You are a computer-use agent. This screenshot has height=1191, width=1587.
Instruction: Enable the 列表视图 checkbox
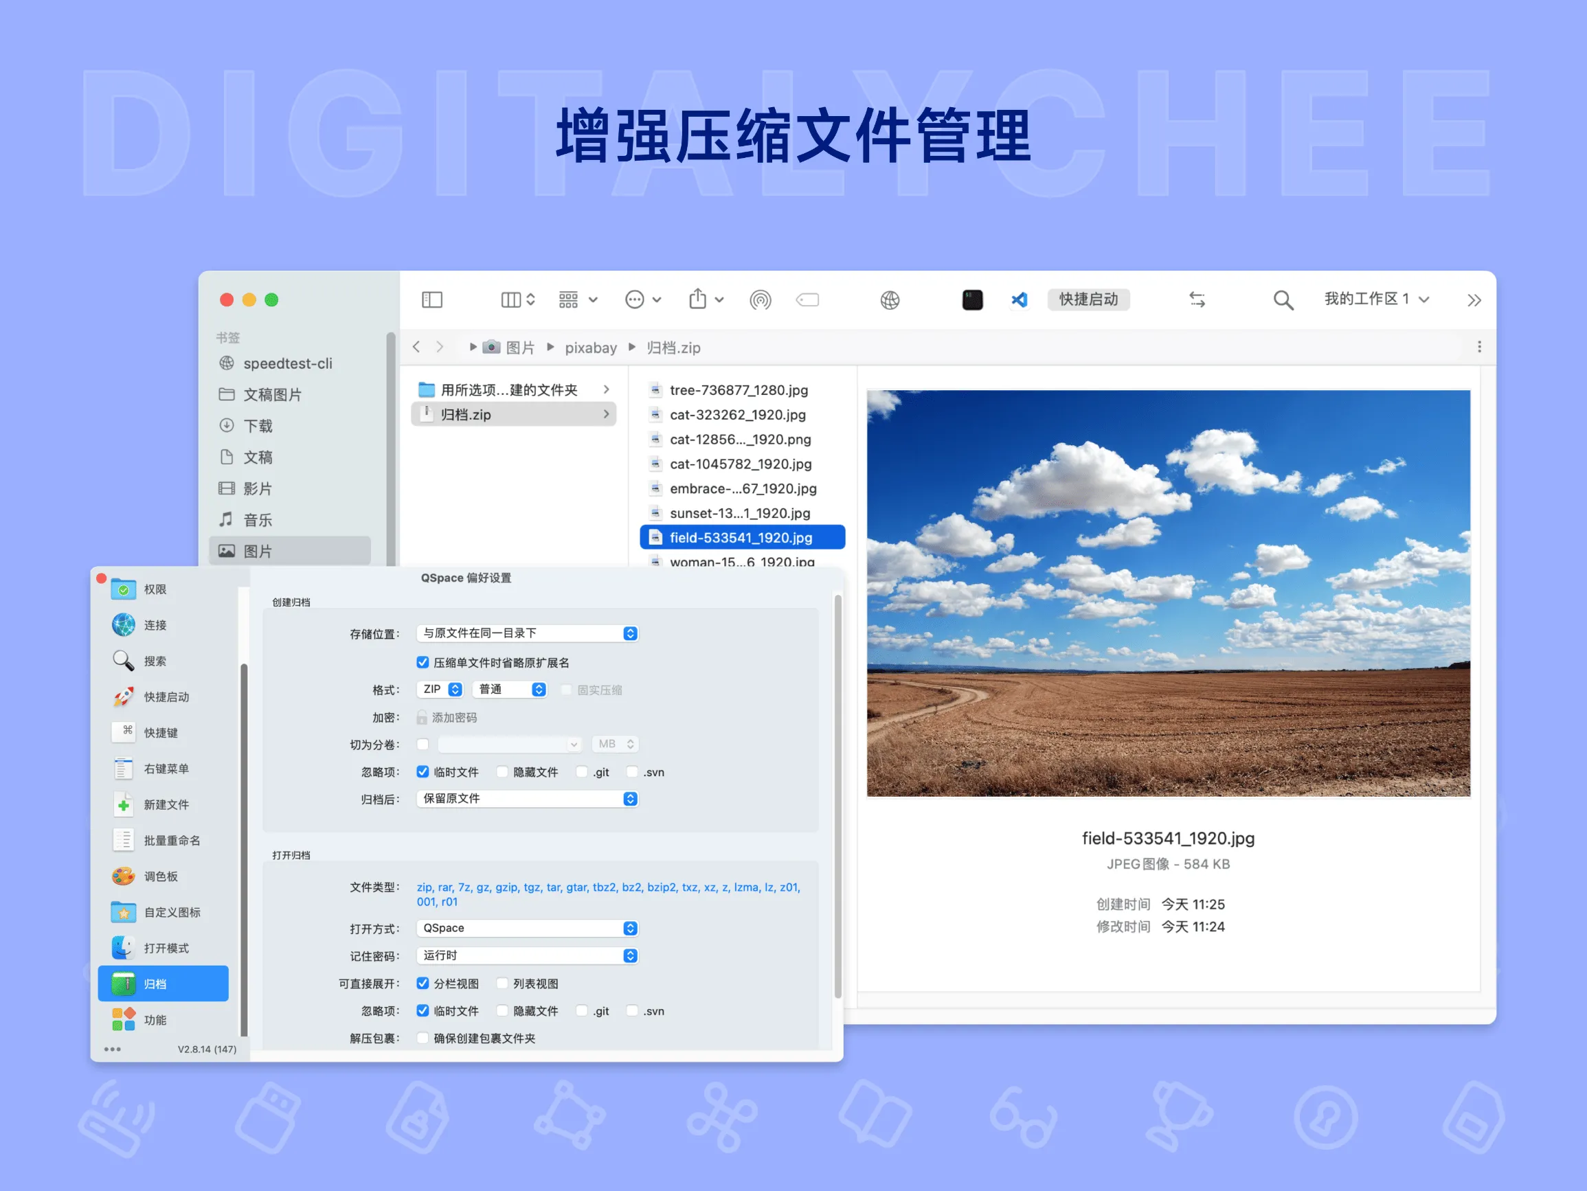tap(502, 983)
